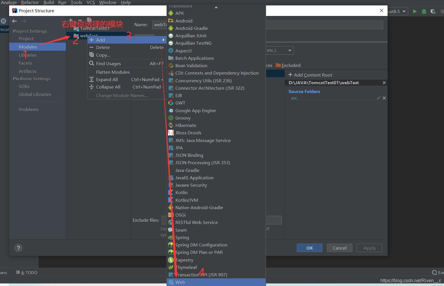Run with coverage shield icon
This screenshot has width=444, height=286.
(433, 11)
